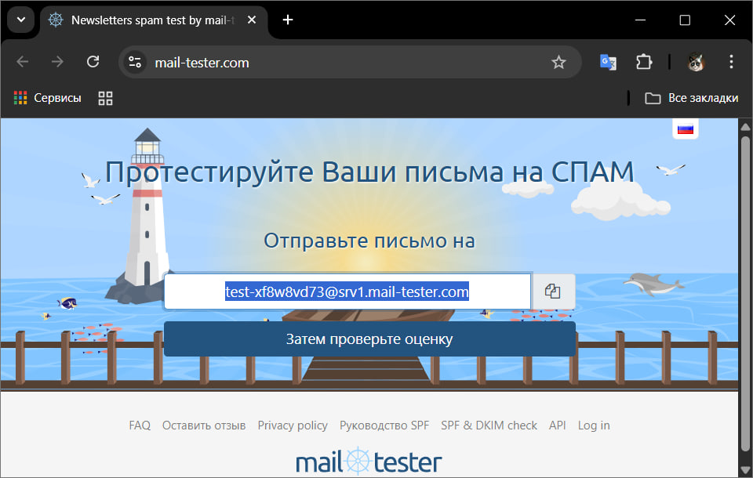Image resolution: width=753 pixels, height=478 pixels.
Task: Reload the page
Action: coord(93,63)
